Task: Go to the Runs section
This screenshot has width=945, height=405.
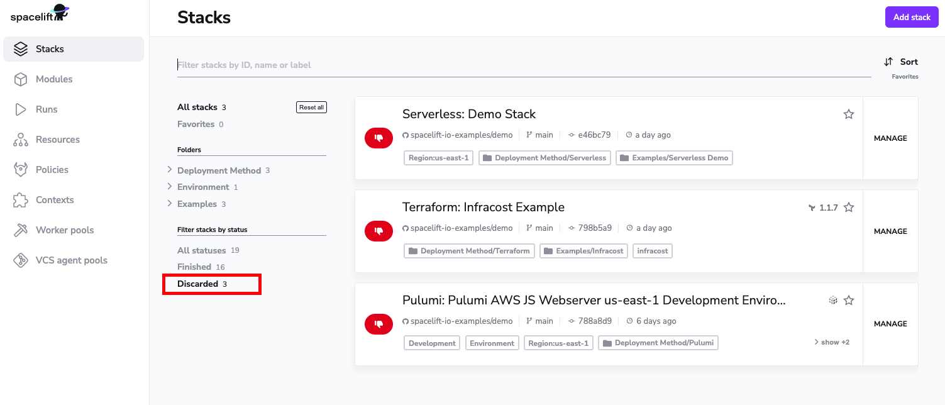Action: [x=46, y=109]
